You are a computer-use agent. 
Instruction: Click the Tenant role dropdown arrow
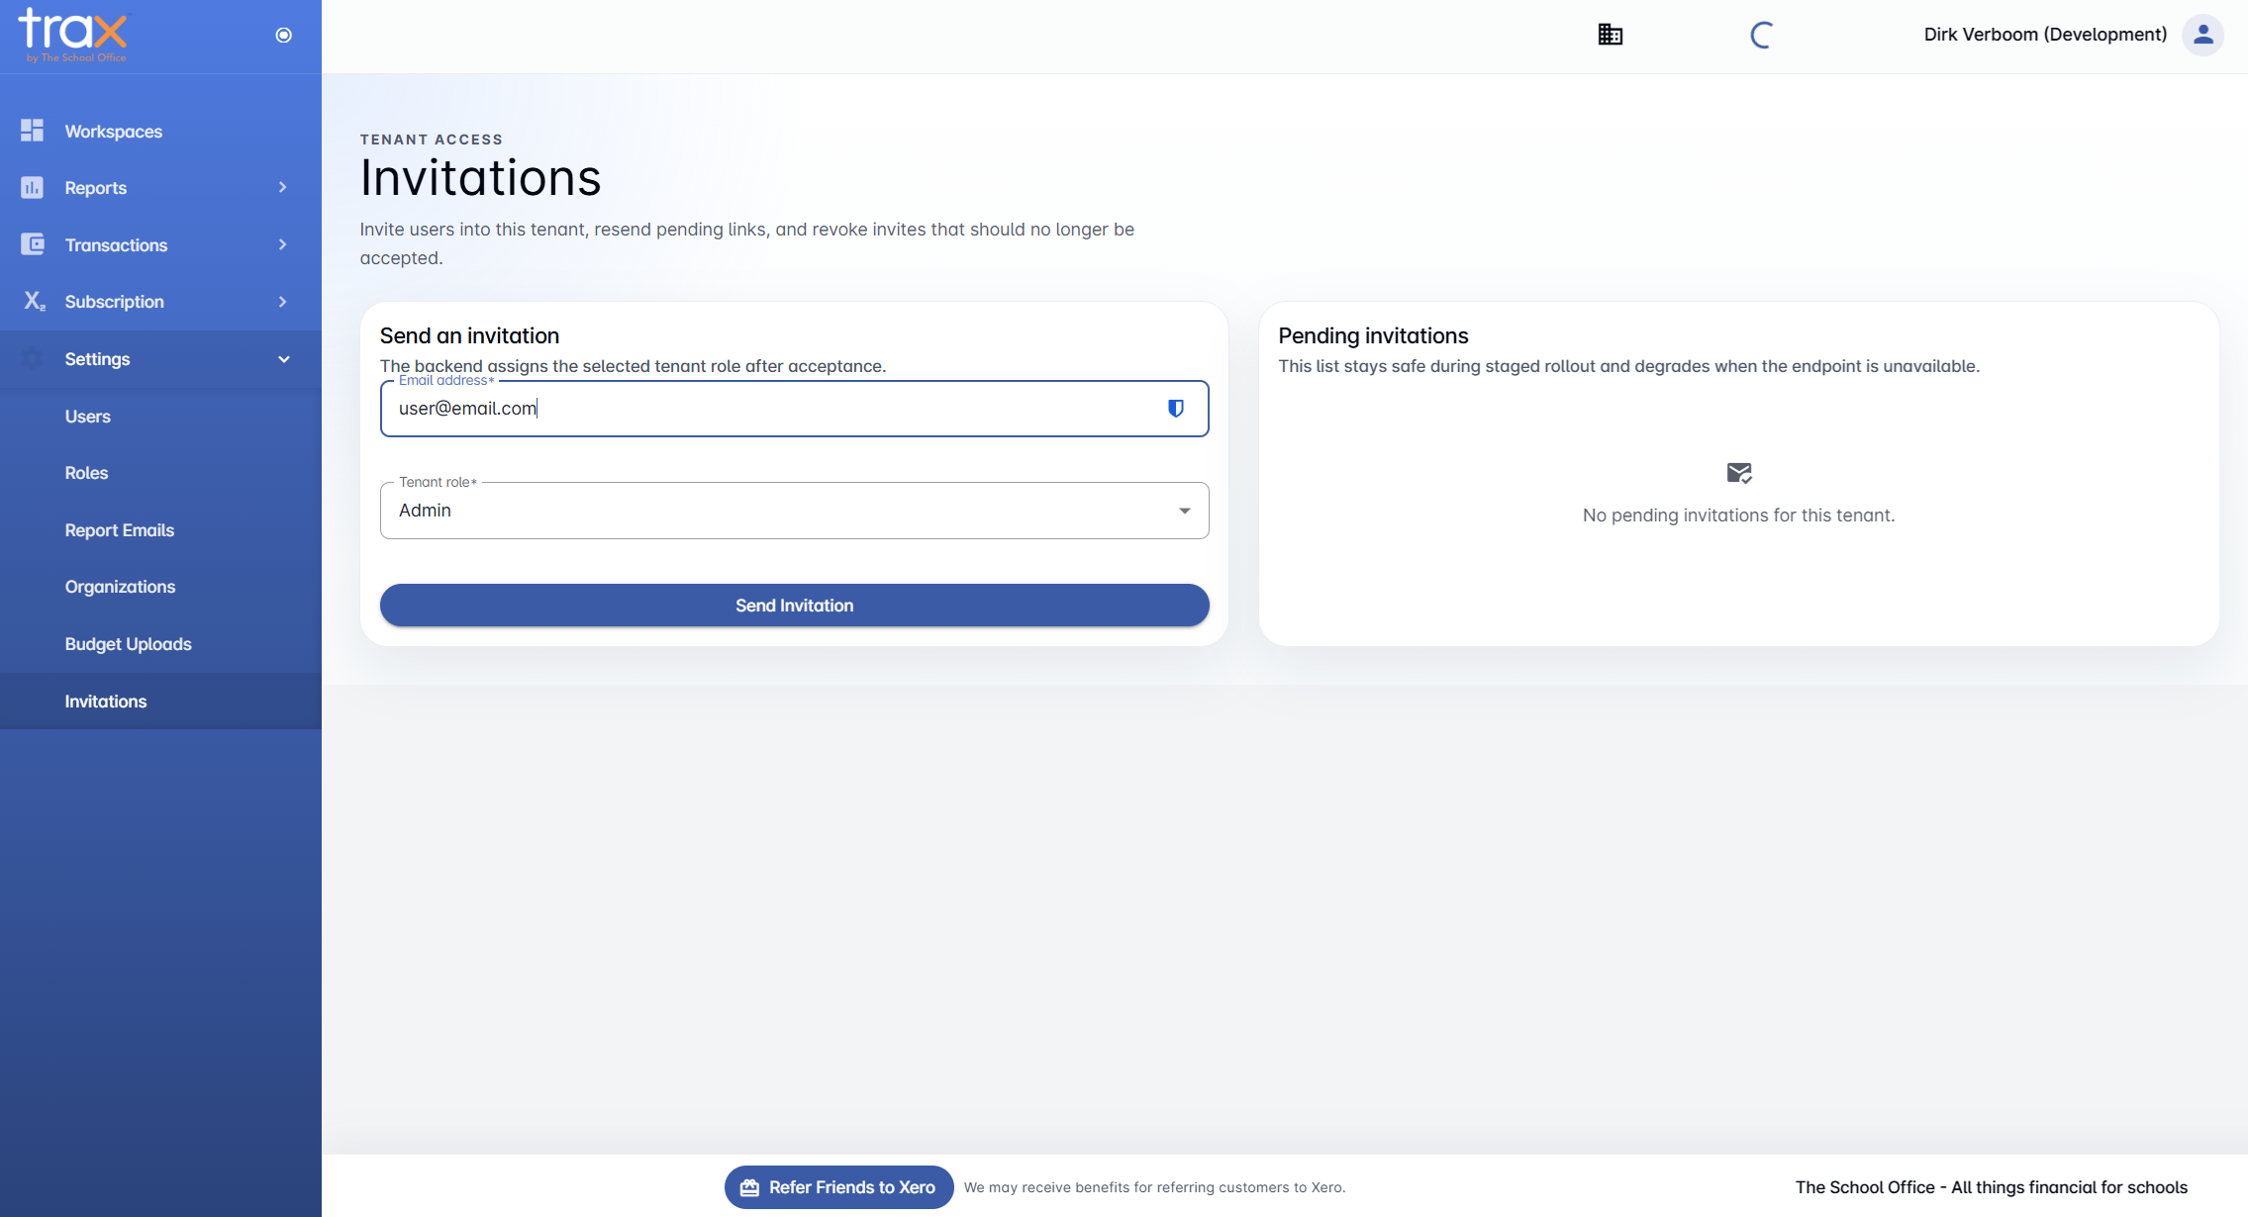coord(1184,511)
